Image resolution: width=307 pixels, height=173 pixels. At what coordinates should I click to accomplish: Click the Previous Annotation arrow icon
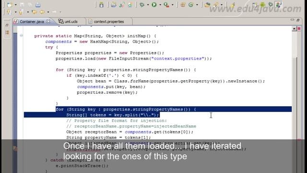click(21, 12)
